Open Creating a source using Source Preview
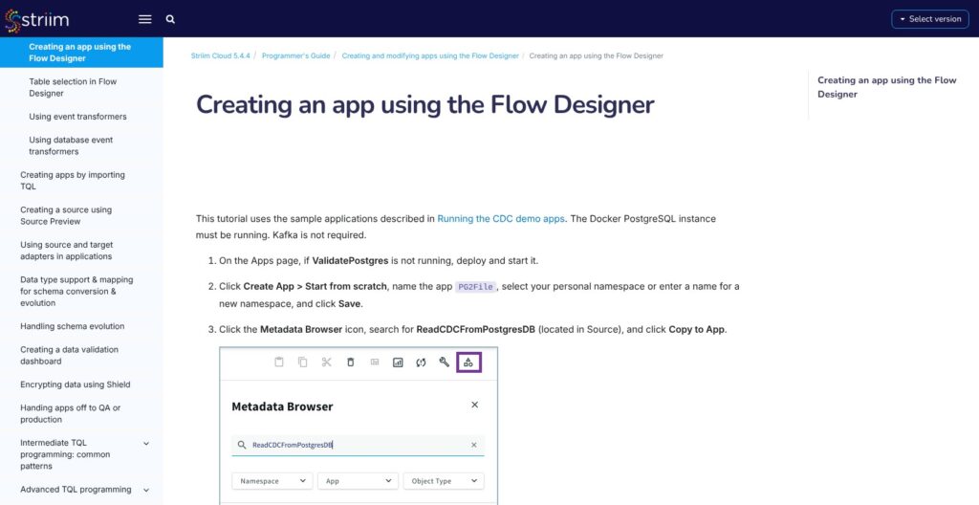The height and width of the screenshot is (505, 979). click(x=66, y=215)
